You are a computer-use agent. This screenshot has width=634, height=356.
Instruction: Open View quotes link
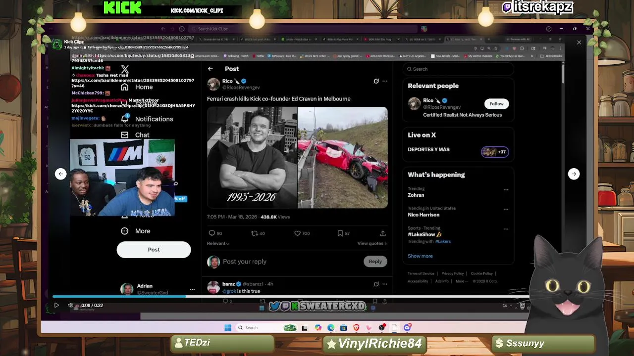pos(372,244)
